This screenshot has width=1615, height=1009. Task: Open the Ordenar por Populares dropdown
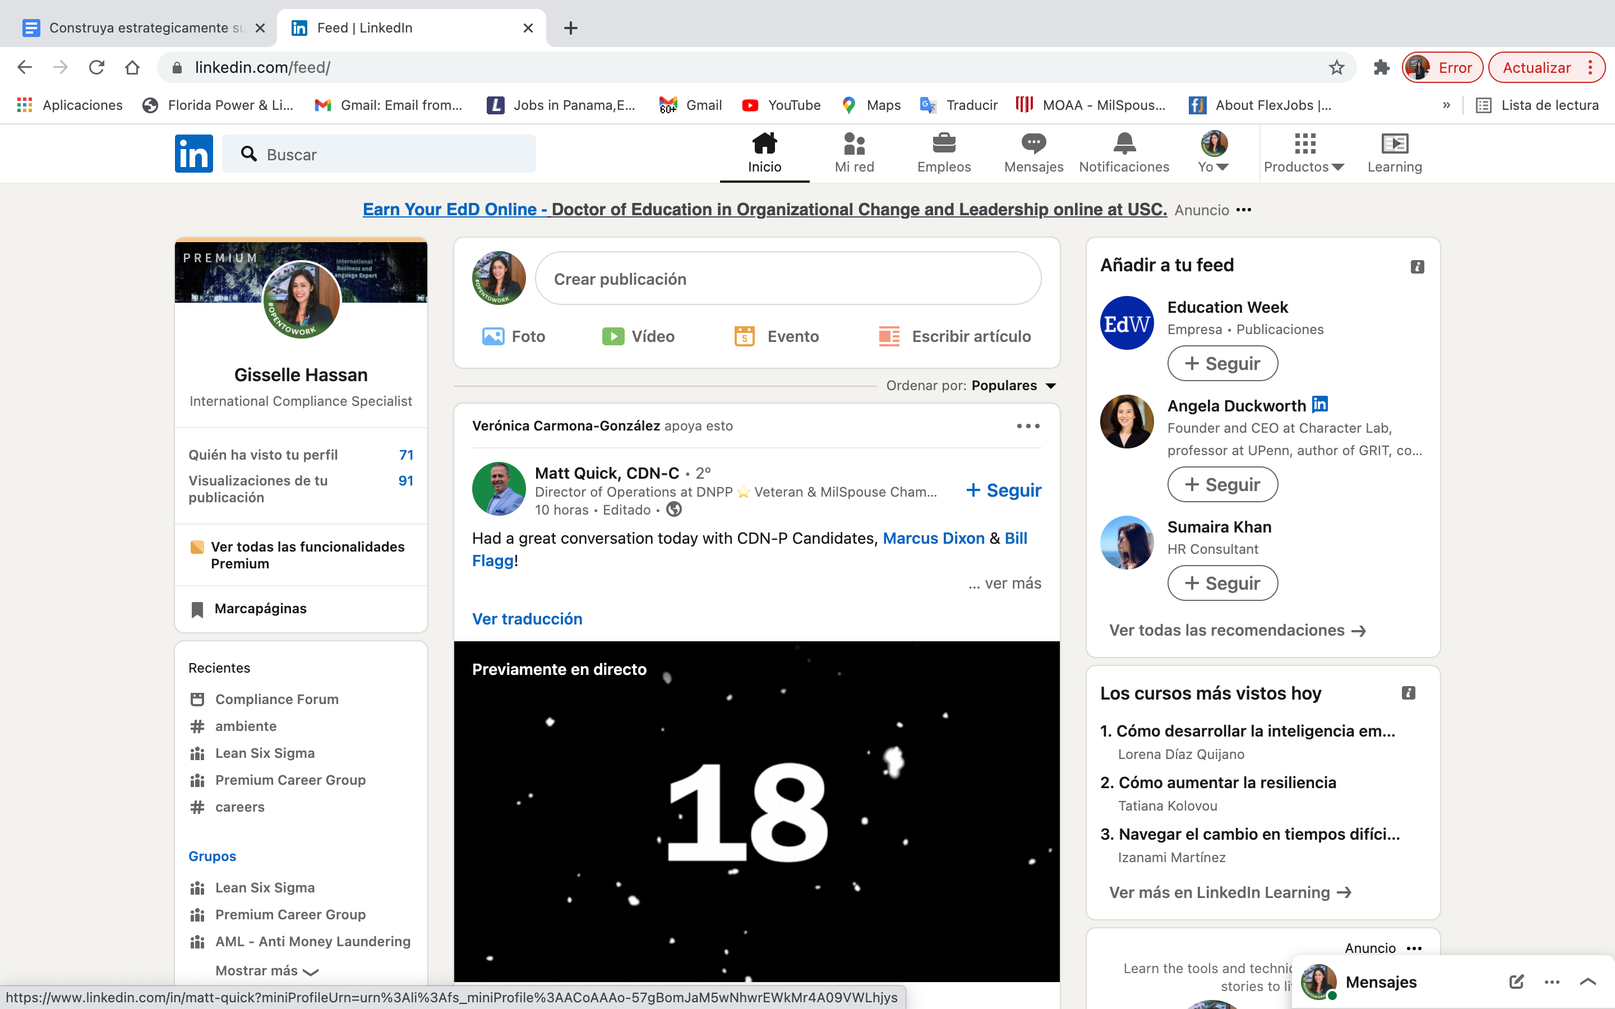1012,386
